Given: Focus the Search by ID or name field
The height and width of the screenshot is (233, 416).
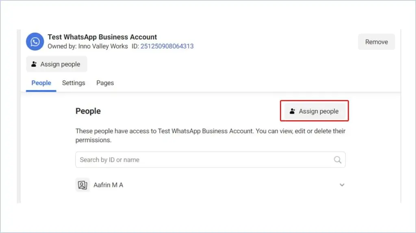Looking at the screenshot, I should coord(210,160).
